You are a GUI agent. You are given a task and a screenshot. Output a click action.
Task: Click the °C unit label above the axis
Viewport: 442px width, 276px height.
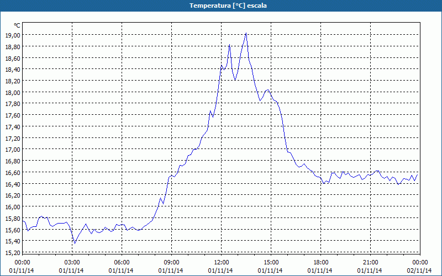[17, 25]
